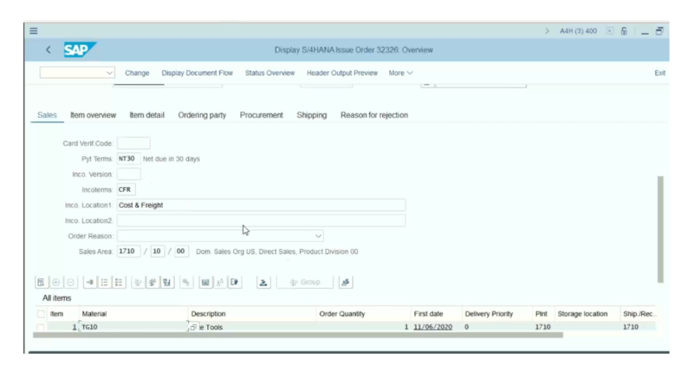The image size is (694, 372).
Task: Click the Exit button
Action: [x=660, y=73]
